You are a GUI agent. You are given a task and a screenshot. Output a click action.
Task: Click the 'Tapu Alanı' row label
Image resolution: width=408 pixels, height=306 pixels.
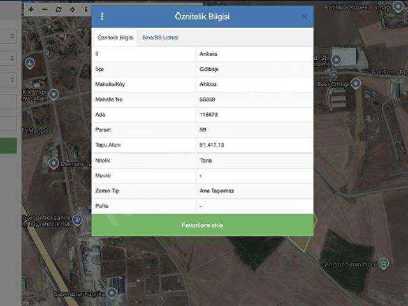point(108,145)
